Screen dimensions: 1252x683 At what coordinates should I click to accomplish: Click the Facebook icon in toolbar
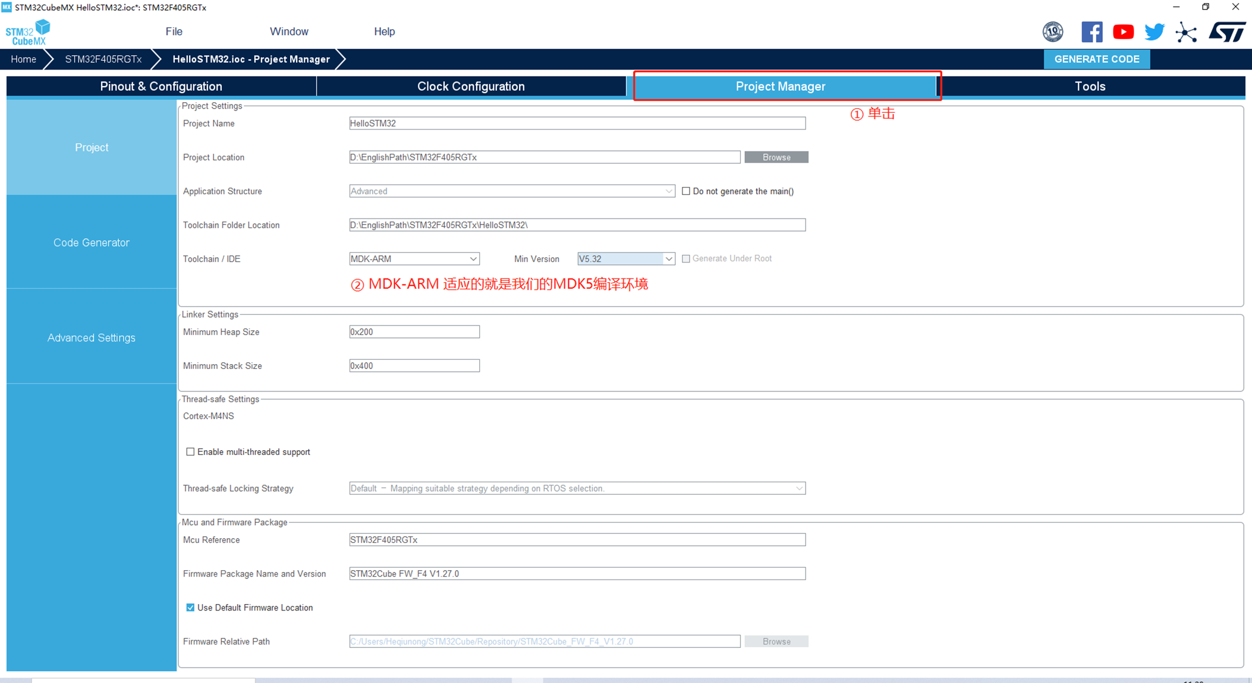point(1090,33)
